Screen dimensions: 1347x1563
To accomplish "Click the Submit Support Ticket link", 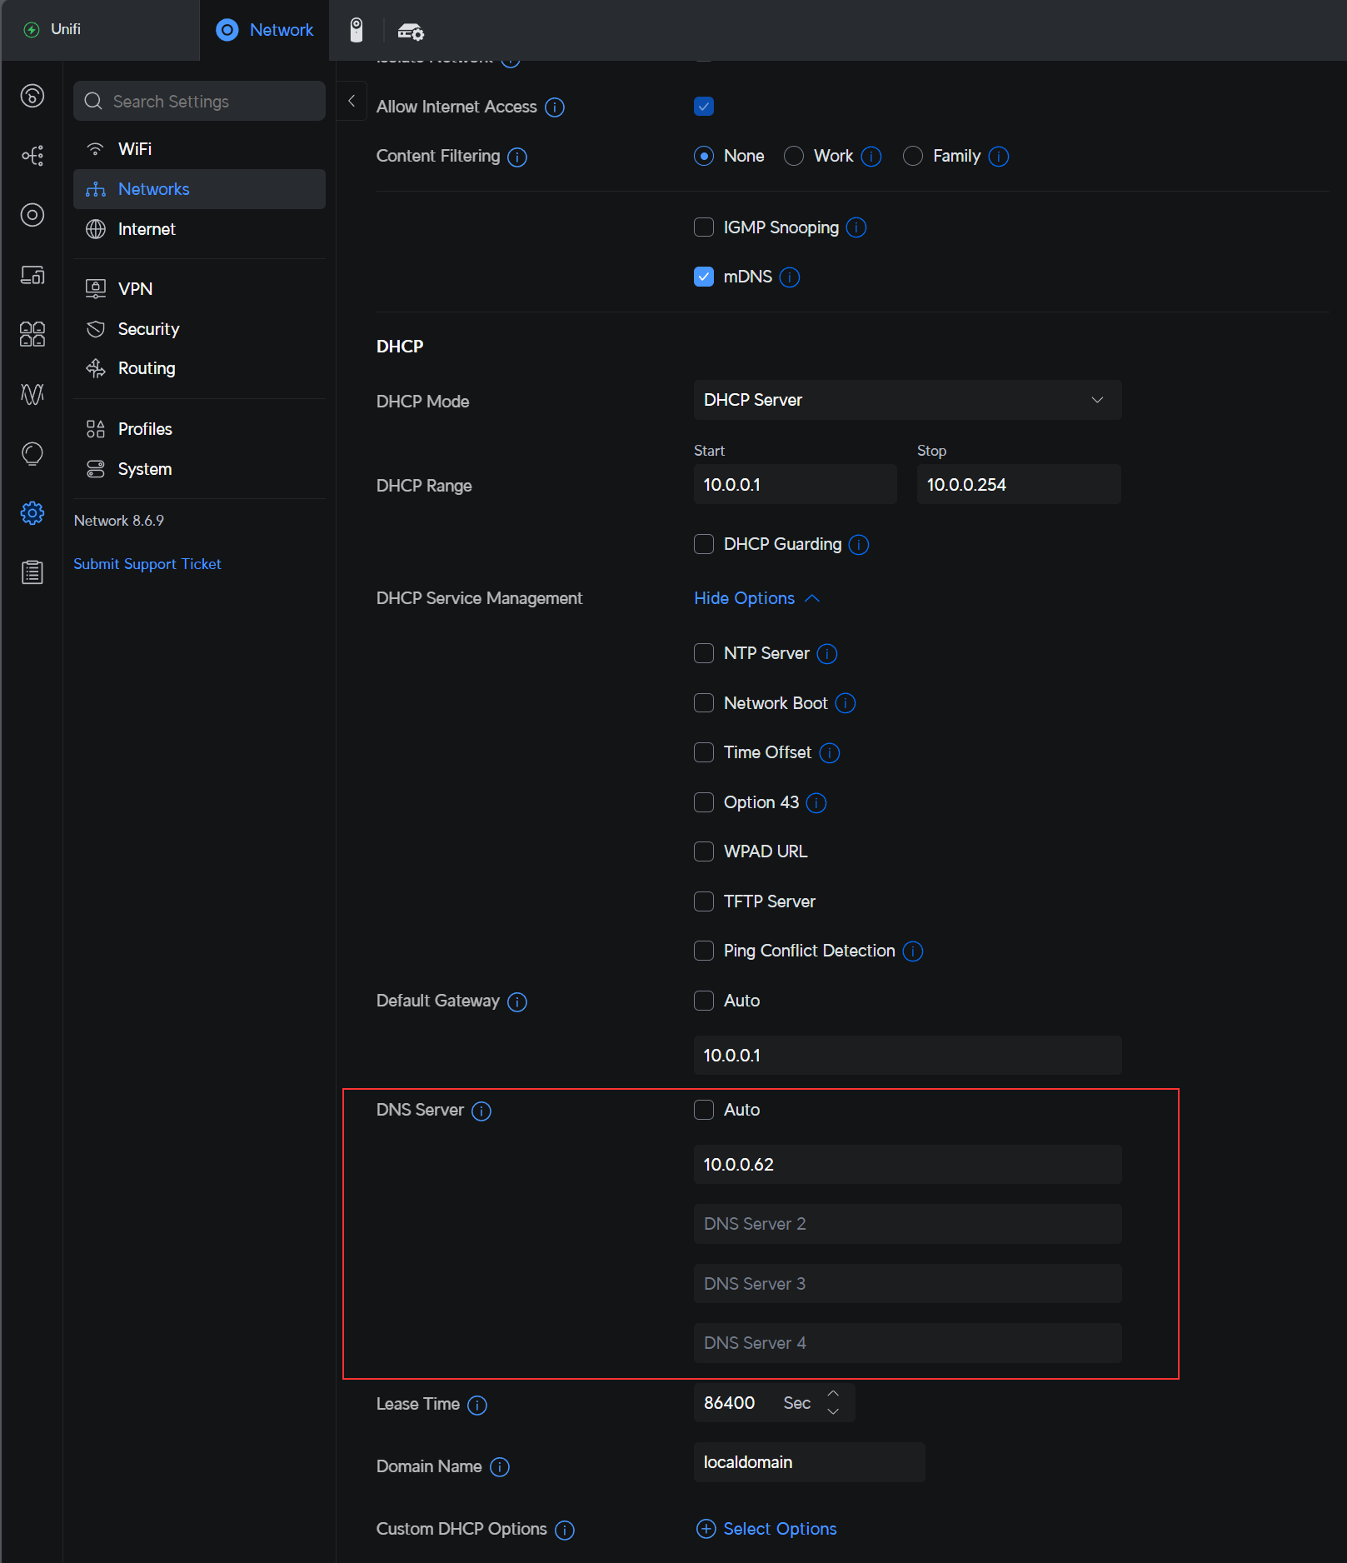I will 147,564.
